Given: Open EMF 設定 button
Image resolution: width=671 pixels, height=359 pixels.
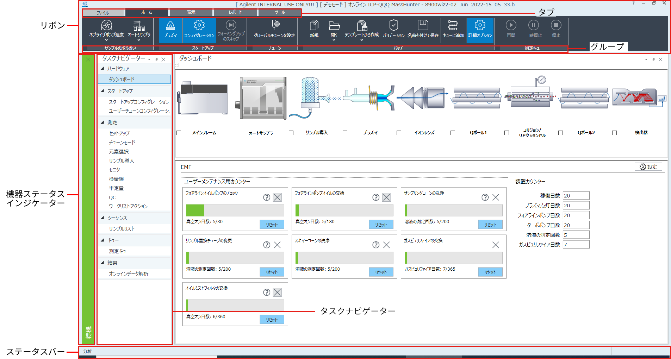Looking at the screenshot, I should pyautogui.click(x=648, y=167).
